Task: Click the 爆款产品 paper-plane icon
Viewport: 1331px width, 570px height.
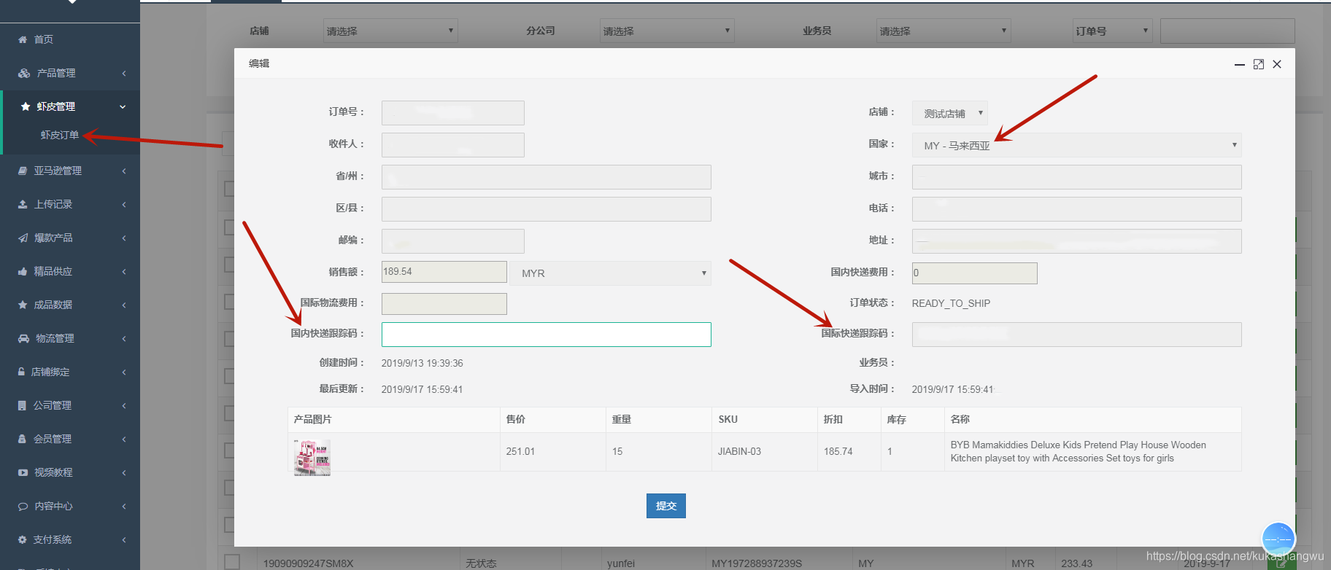Action: pyautogui.click(x=23, y=238)
